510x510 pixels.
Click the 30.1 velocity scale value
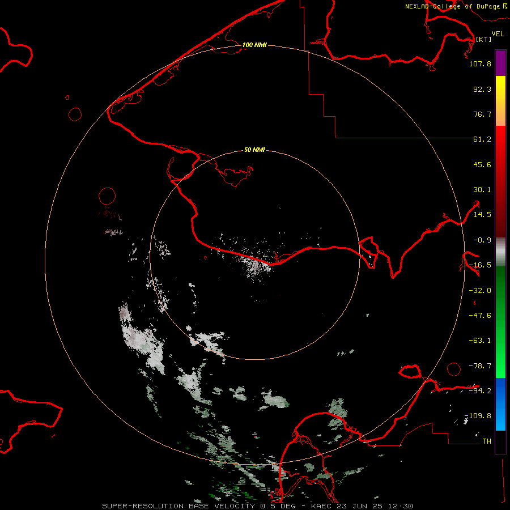click(482, 190)
